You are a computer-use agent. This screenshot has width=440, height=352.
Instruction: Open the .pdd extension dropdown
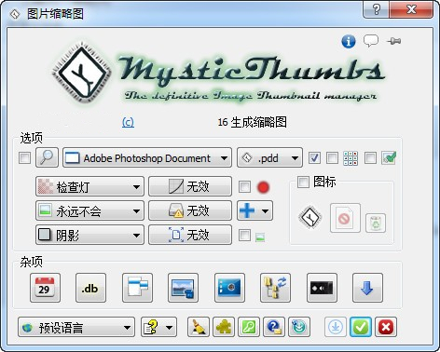pyautogui.click(x=269, y=157)
